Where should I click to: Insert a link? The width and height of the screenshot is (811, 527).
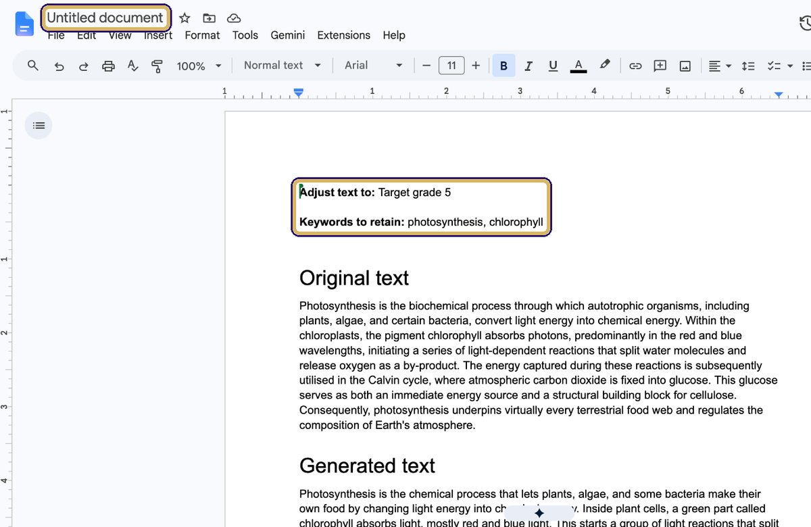[x=635, y=66]
